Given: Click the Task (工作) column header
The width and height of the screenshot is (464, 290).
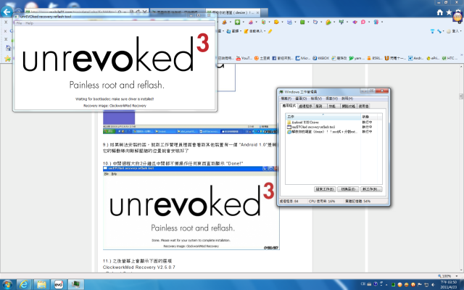Looking at the screenshot, I should [323, 117].
